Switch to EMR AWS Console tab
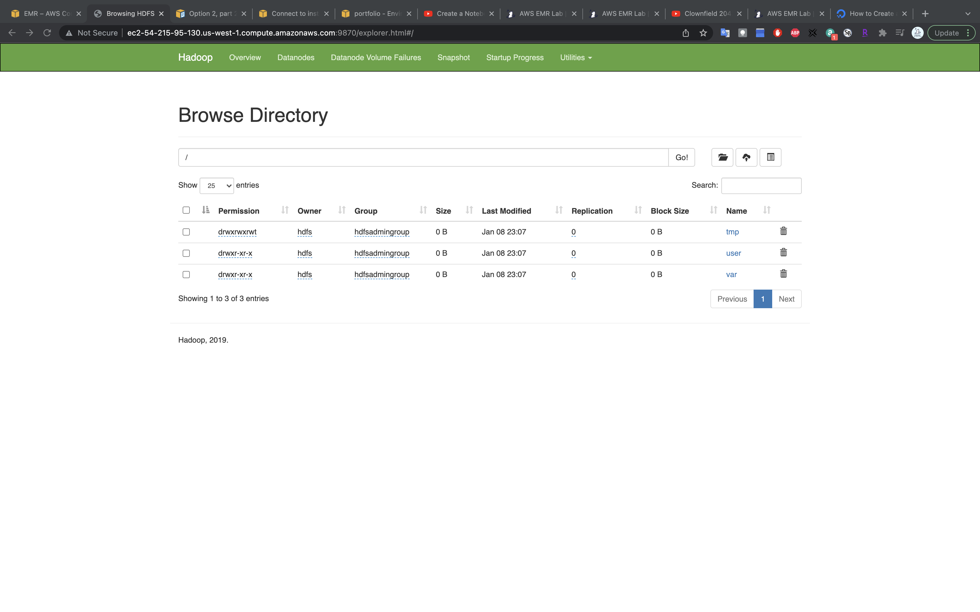The height and width of the screenshot is (612, 980). tap(45, 14)
